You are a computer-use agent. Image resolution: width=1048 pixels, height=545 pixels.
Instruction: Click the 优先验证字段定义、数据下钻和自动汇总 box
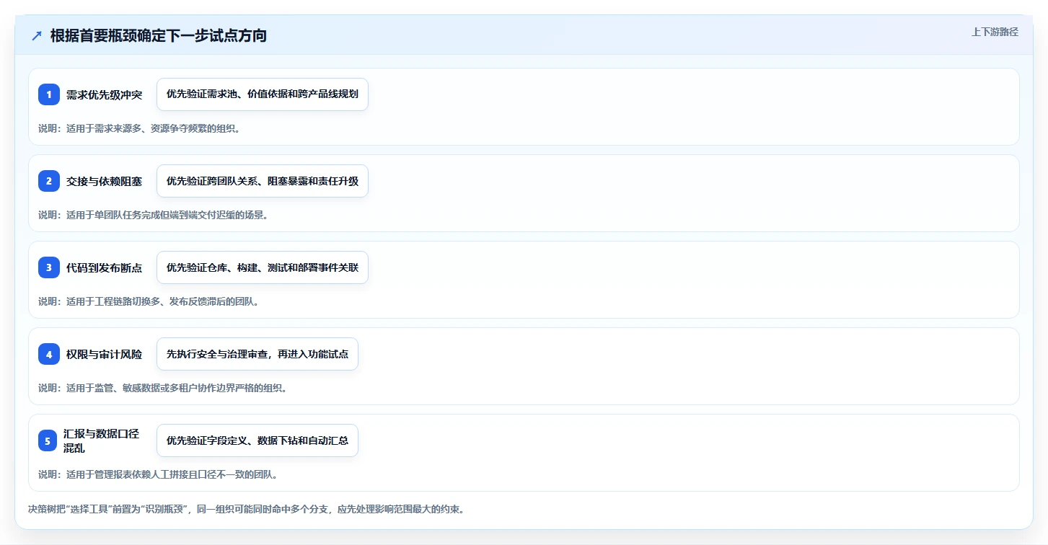(257, 440)
